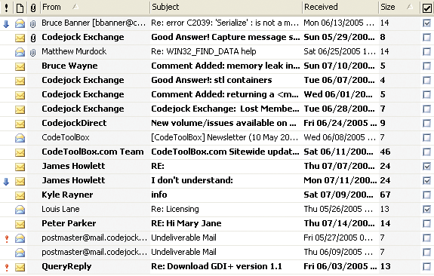Open Comment Added: memory leak message
The image size is (434, 276).
coord(226,66)
